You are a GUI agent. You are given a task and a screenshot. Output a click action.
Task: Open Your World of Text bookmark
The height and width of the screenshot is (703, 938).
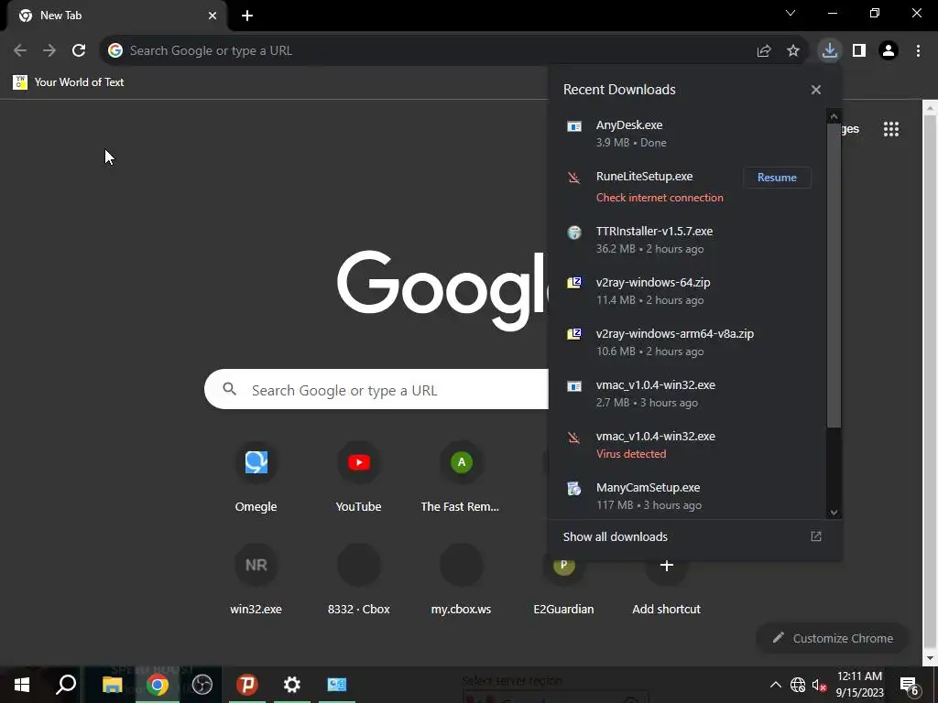[x=68, y=82]
